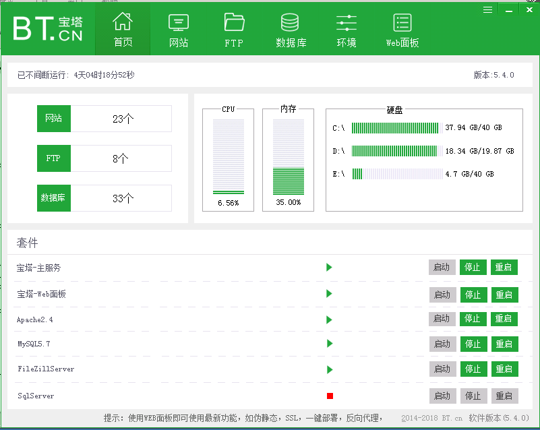This screenshot has width=540, height=430.
Task: Click the C:\ disk usage bar
Action: 397,128
